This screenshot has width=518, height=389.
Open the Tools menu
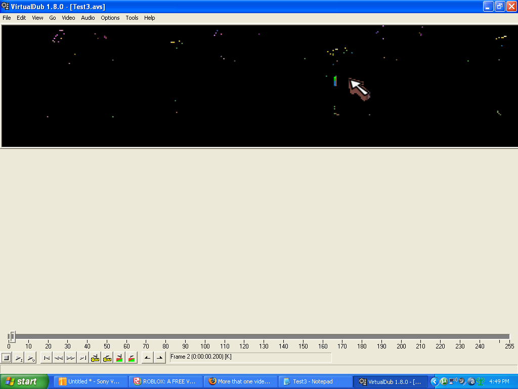tap(132, 18)
